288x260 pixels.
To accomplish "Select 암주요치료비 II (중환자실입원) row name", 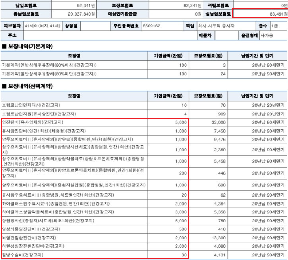I will [x=74, y=185].
